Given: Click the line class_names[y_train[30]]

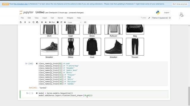Looking at the screenshot, I should click(x=57, y=84).
